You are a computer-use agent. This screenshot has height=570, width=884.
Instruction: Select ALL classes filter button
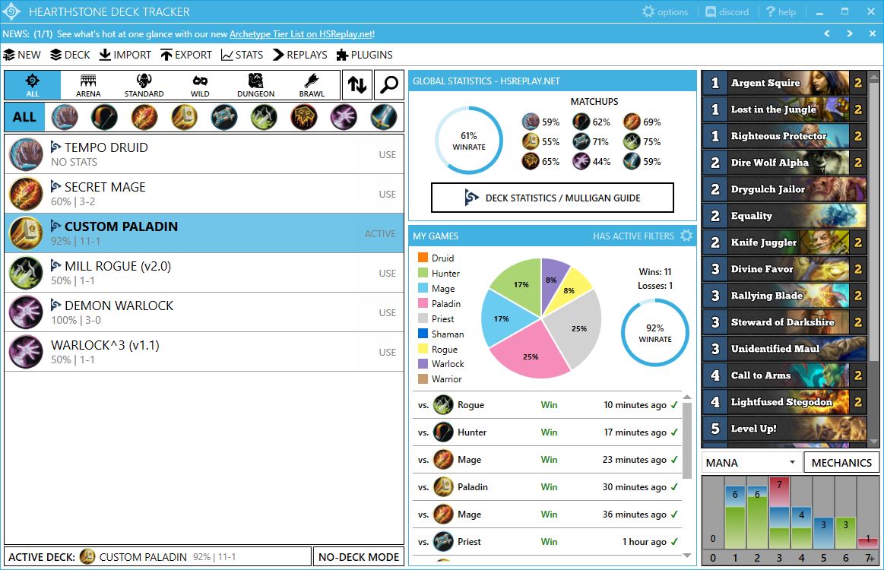pos(25,117)
